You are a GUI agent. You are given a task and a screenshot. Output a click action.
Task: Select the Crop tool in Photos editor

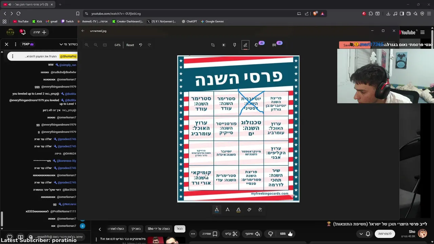(213, 45)
